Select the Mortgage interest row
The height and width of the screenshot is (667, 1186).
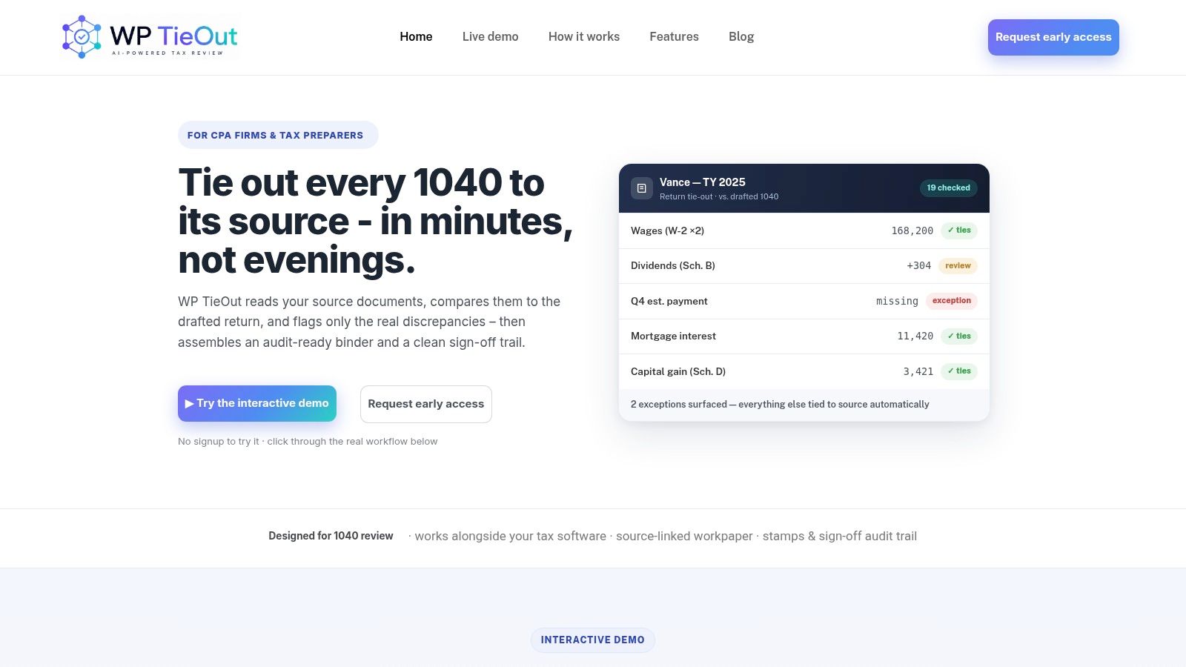coord(804,336)
